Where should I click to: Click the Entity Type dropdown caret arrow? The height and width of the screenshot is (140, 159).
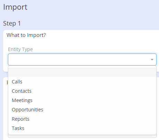152,60
